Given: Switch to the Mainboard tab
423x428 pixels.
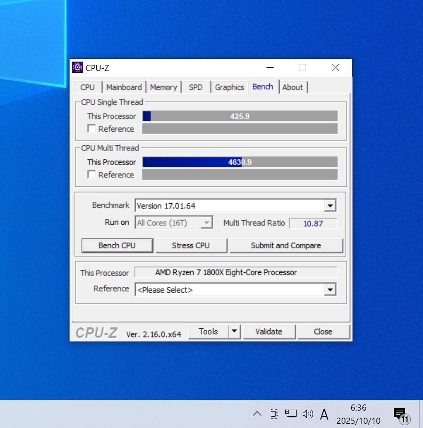Looking at the screenshot, I should [124, 87].
